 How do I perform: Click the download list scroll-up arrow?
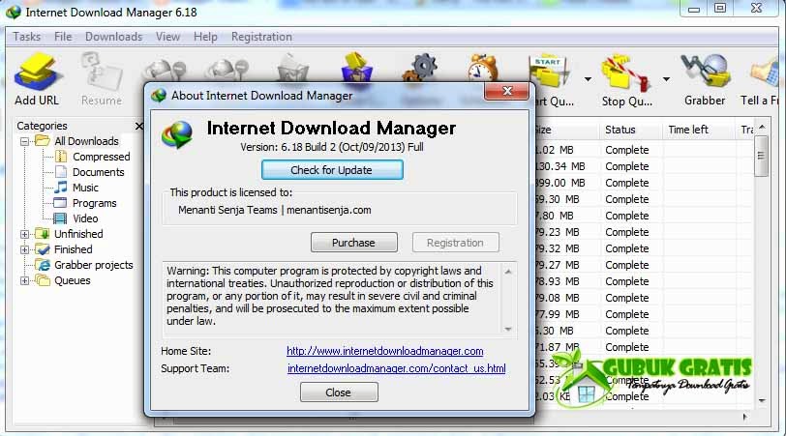point(762,128)
